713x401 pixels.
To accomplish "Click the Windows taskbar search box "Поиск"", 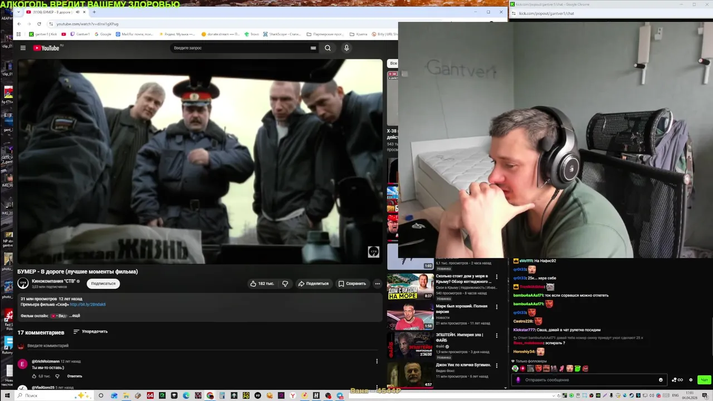I will coord(53,395).
